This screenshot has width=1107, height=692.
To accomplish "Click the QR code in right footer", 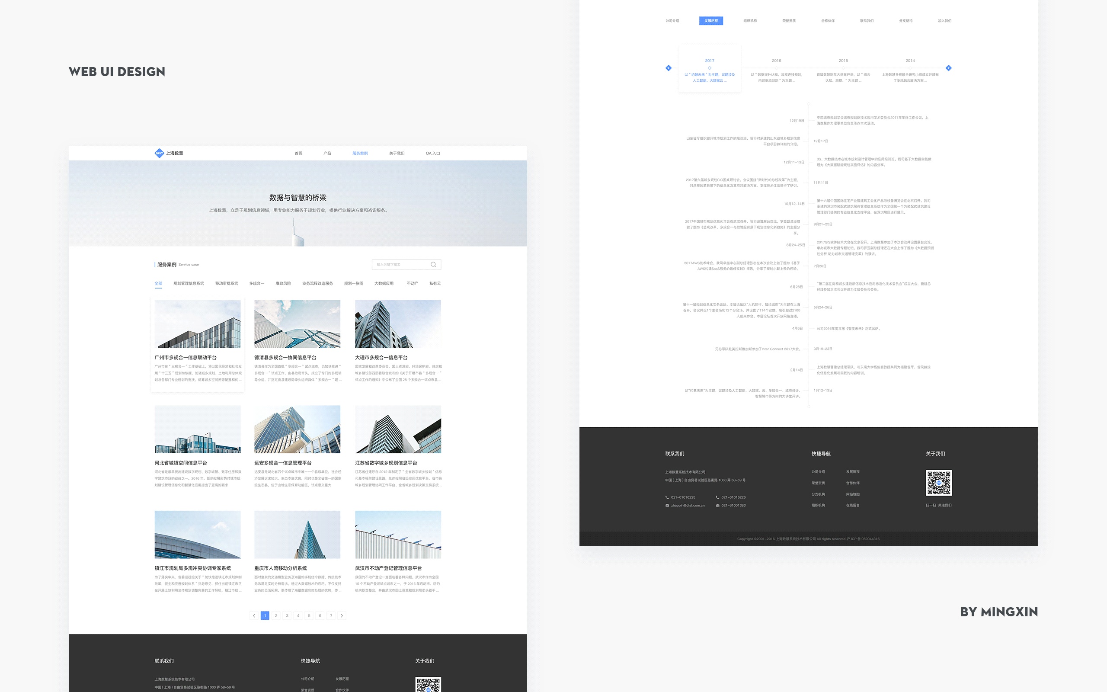I will [x=939, y=483].
